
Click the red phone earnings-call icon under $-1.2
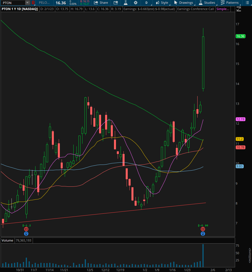pyautogui.click(x=26, y=229)
